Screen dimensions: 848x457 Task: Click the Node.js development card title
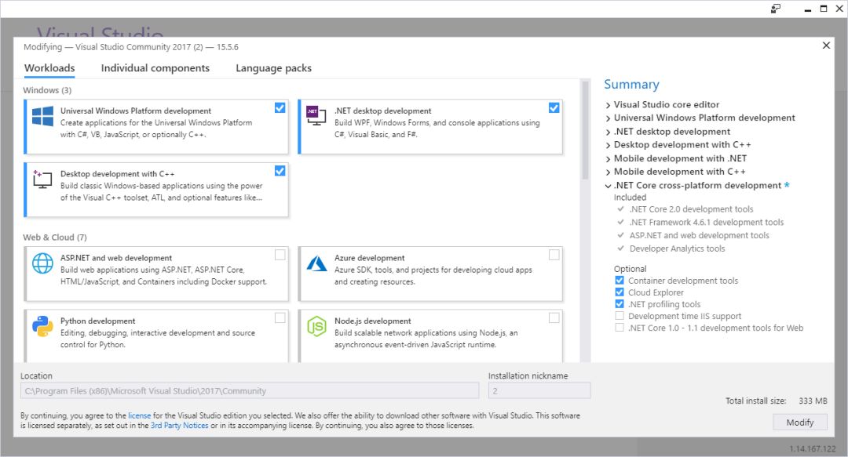[x=373, y=321]
